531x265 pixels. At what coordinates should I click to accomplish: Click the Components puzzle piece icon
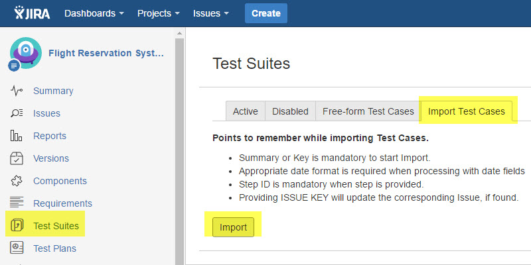coord(17,181)
